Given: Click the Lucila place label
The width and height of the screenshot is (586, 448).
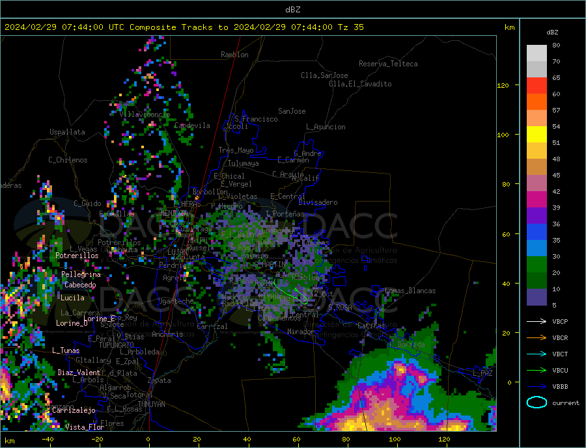Looking at the screenshot, I should point(72,298).
